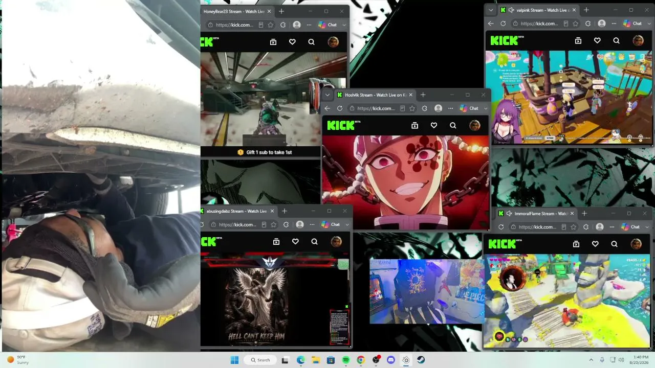The width and height of the screenshot is (655, 368).
Task: Open tab actions menu in Hosh4k window
Action: click(327, 95)
